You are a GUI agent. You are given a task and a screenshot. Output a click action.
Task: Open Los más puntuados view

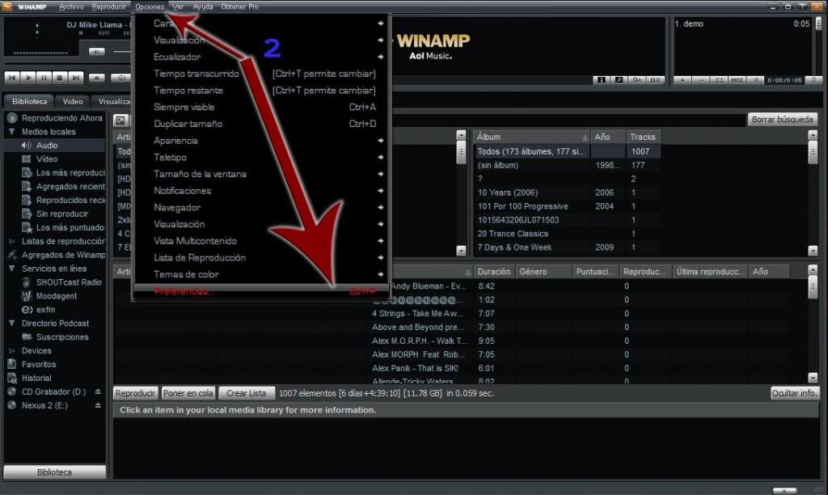pyautogui.click(x=63, y=228)
